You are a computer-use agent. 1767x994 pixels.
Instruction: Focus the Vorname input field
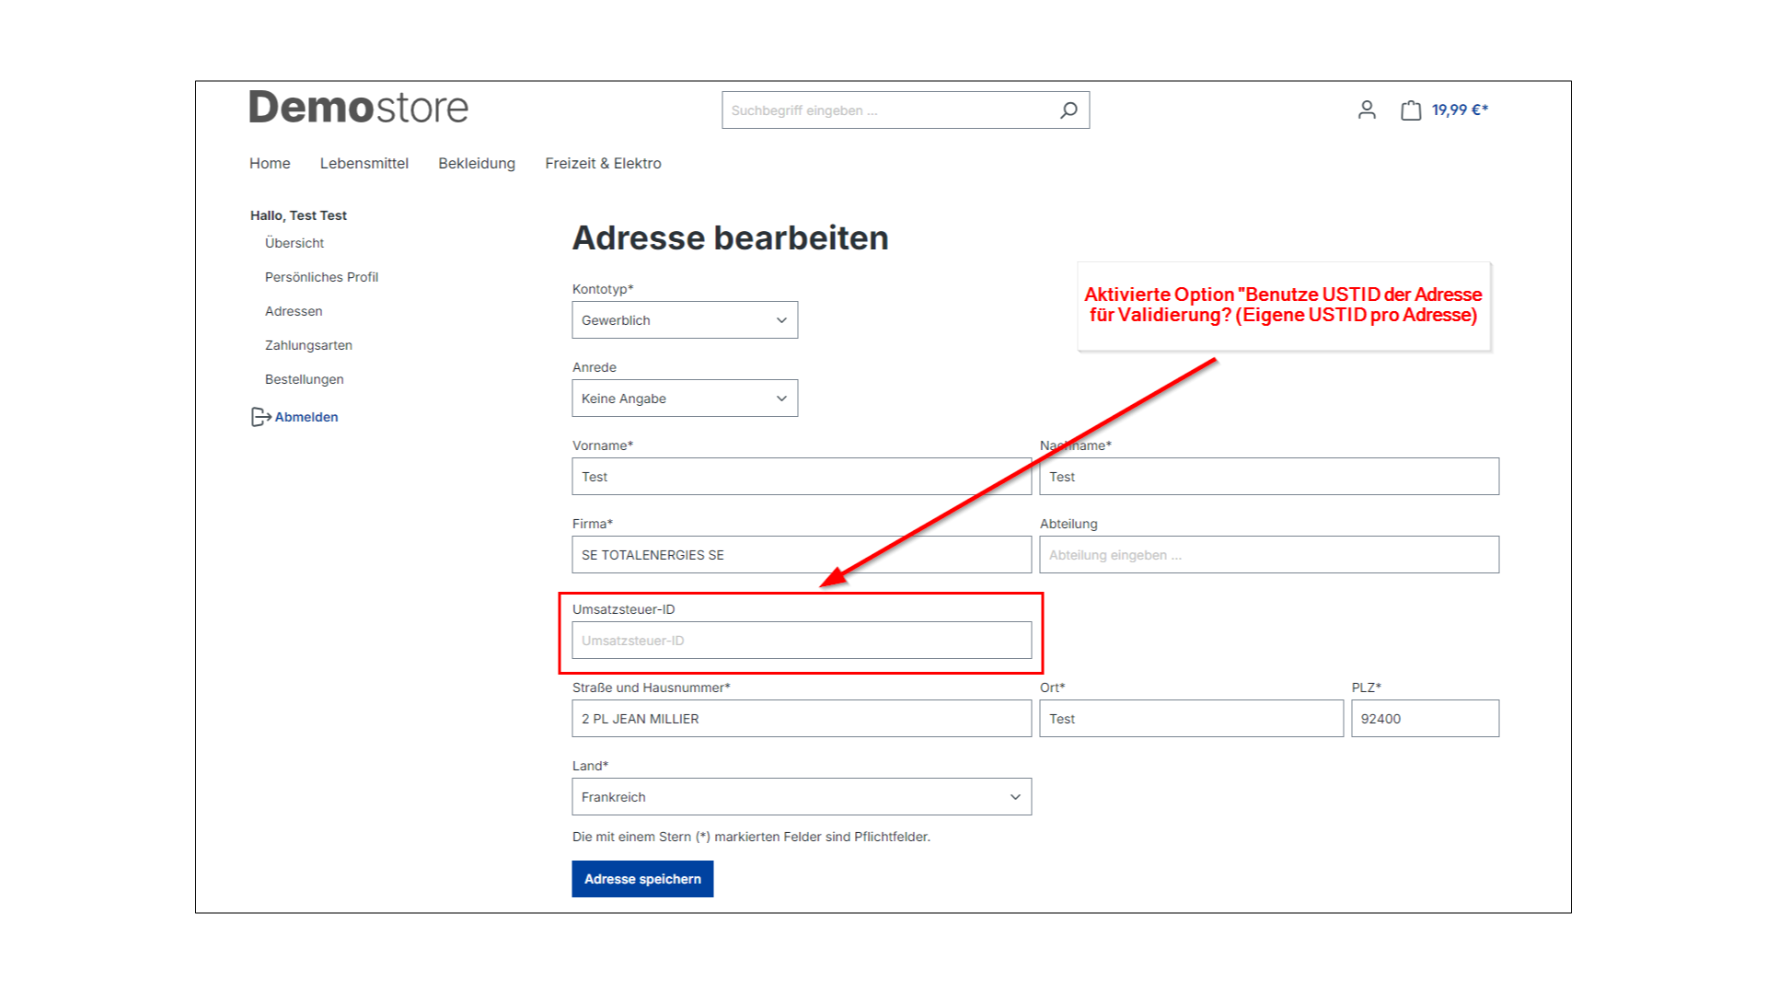802,477
